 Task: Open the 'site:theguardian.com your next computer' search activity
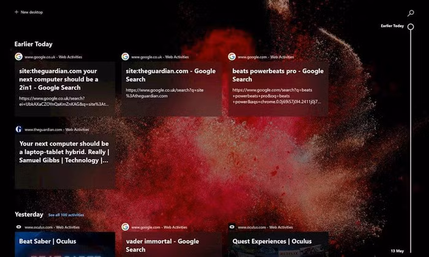64,88
